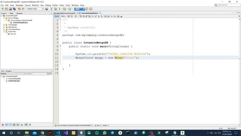Click the Open Project toolbar icon
Screen dimensions: 241x136
(x=10, y=9)
